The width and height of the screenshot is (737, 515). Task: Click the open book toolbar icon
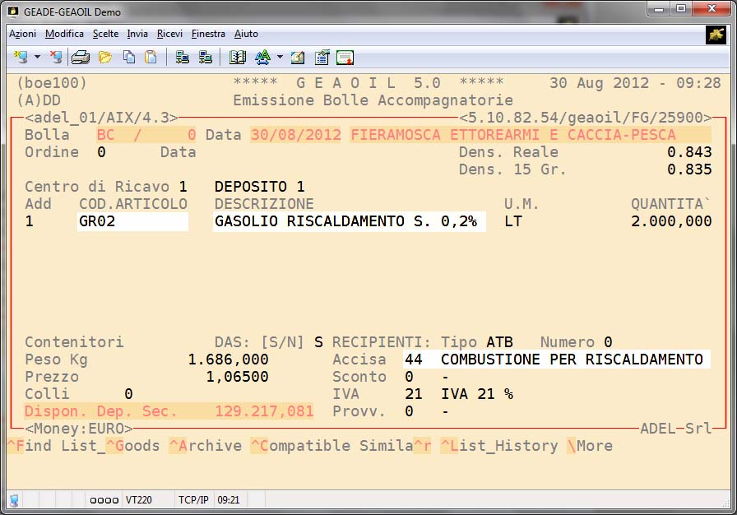tap(238, 58)
